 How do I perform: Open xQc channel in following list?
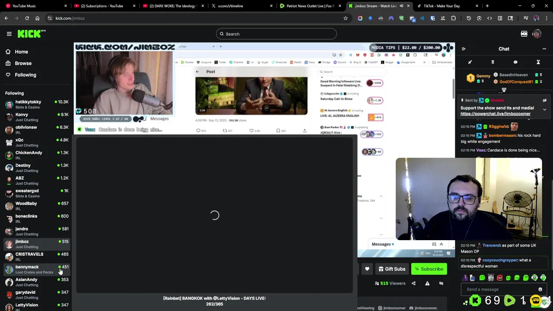(37, 143)
